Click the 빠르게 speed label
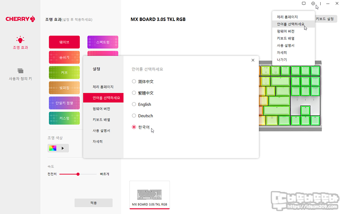 (x=104, y=174)
